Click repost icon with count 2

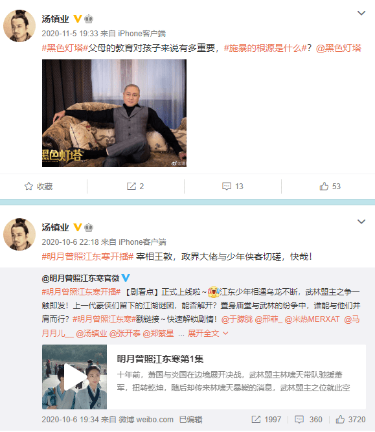pos(131,187)
